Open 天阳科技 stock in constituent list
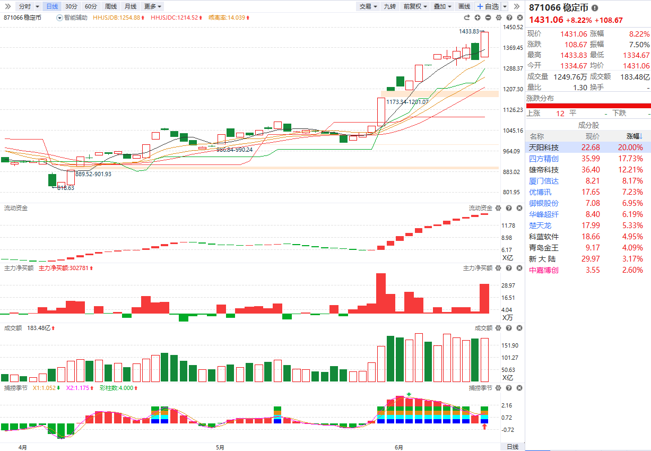The image size is (651, 451). (544, 148)
